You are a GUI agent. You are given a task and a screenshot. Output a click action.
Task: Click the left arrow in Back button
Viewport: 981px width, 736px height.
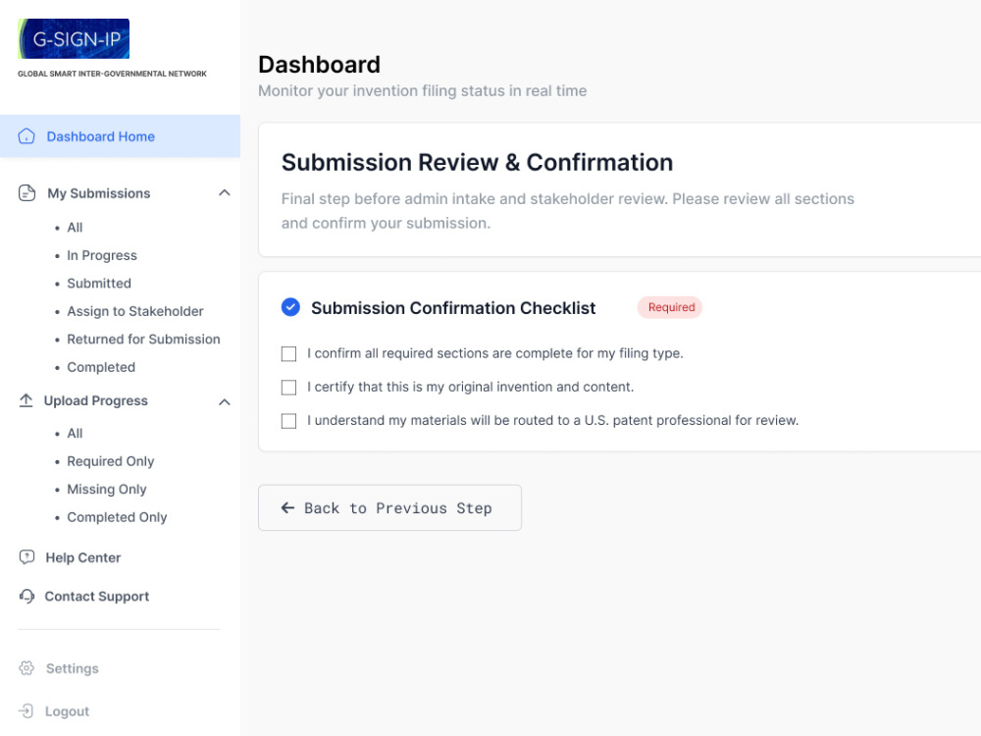(287, 507)
